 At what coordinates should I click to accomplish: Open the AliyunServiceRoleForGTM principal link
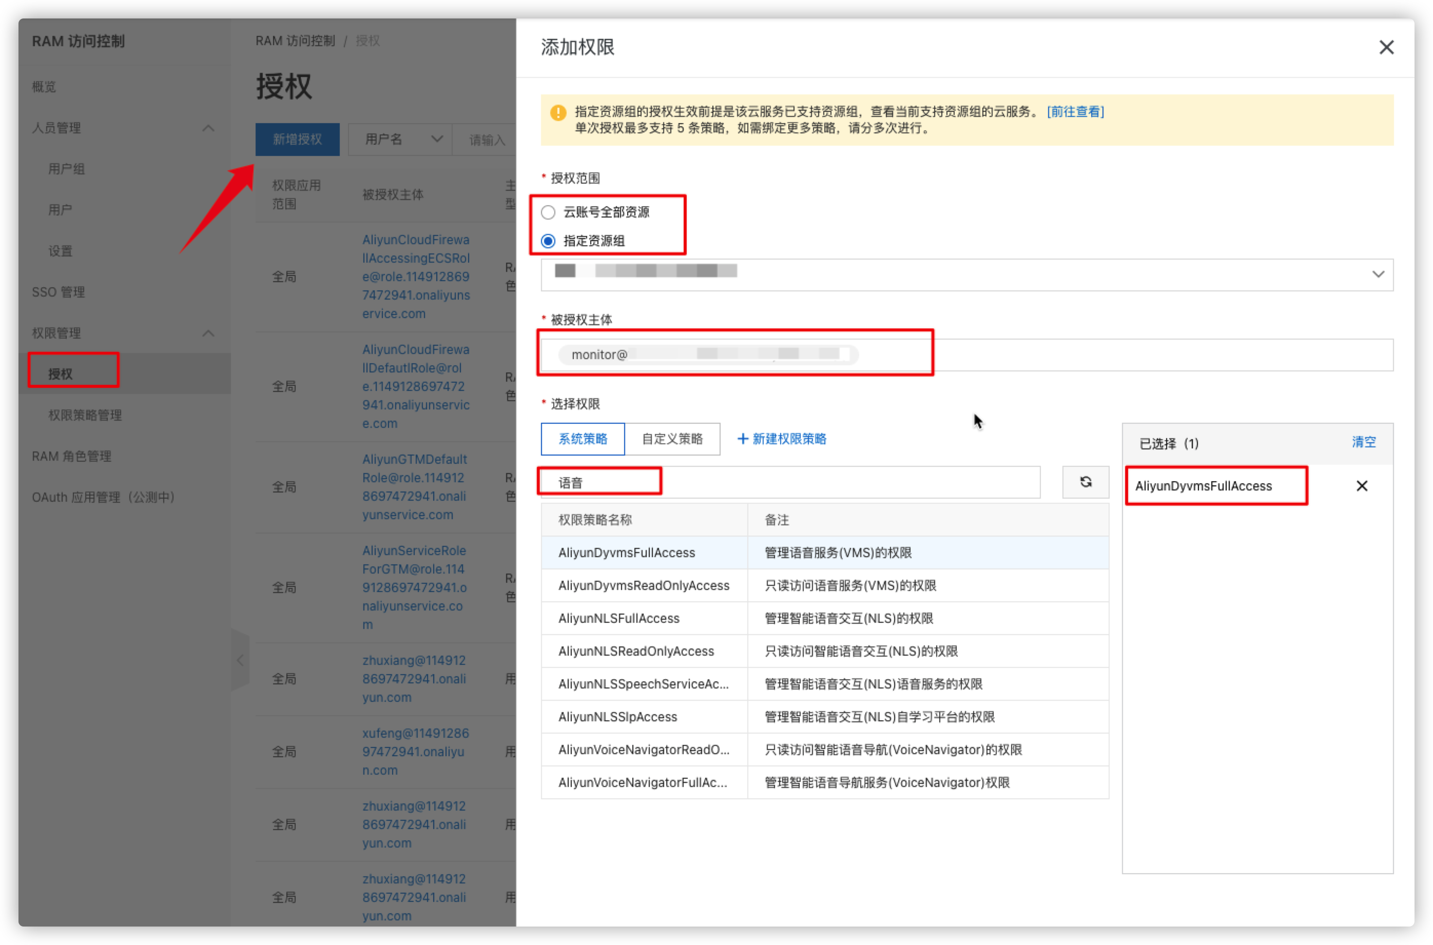(414, 587)
